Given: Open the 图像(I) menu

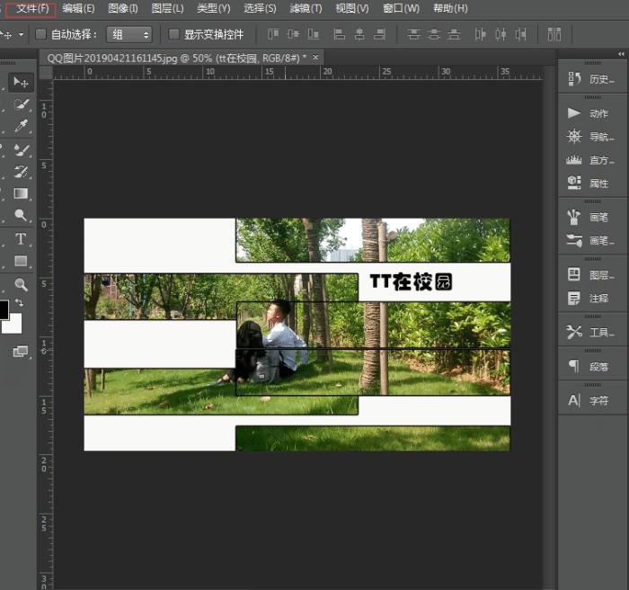Looking at the screenshot, I should [123, 8].
